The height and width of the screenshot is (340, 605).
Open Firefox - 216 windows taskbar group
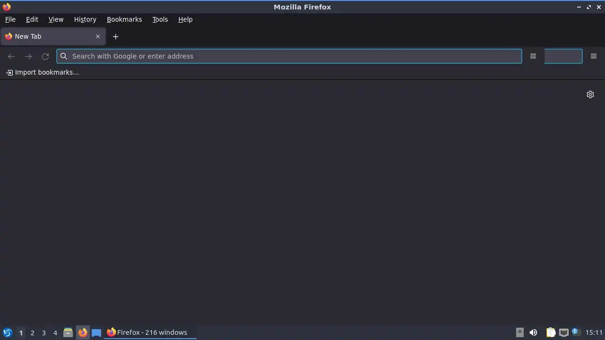150,332
